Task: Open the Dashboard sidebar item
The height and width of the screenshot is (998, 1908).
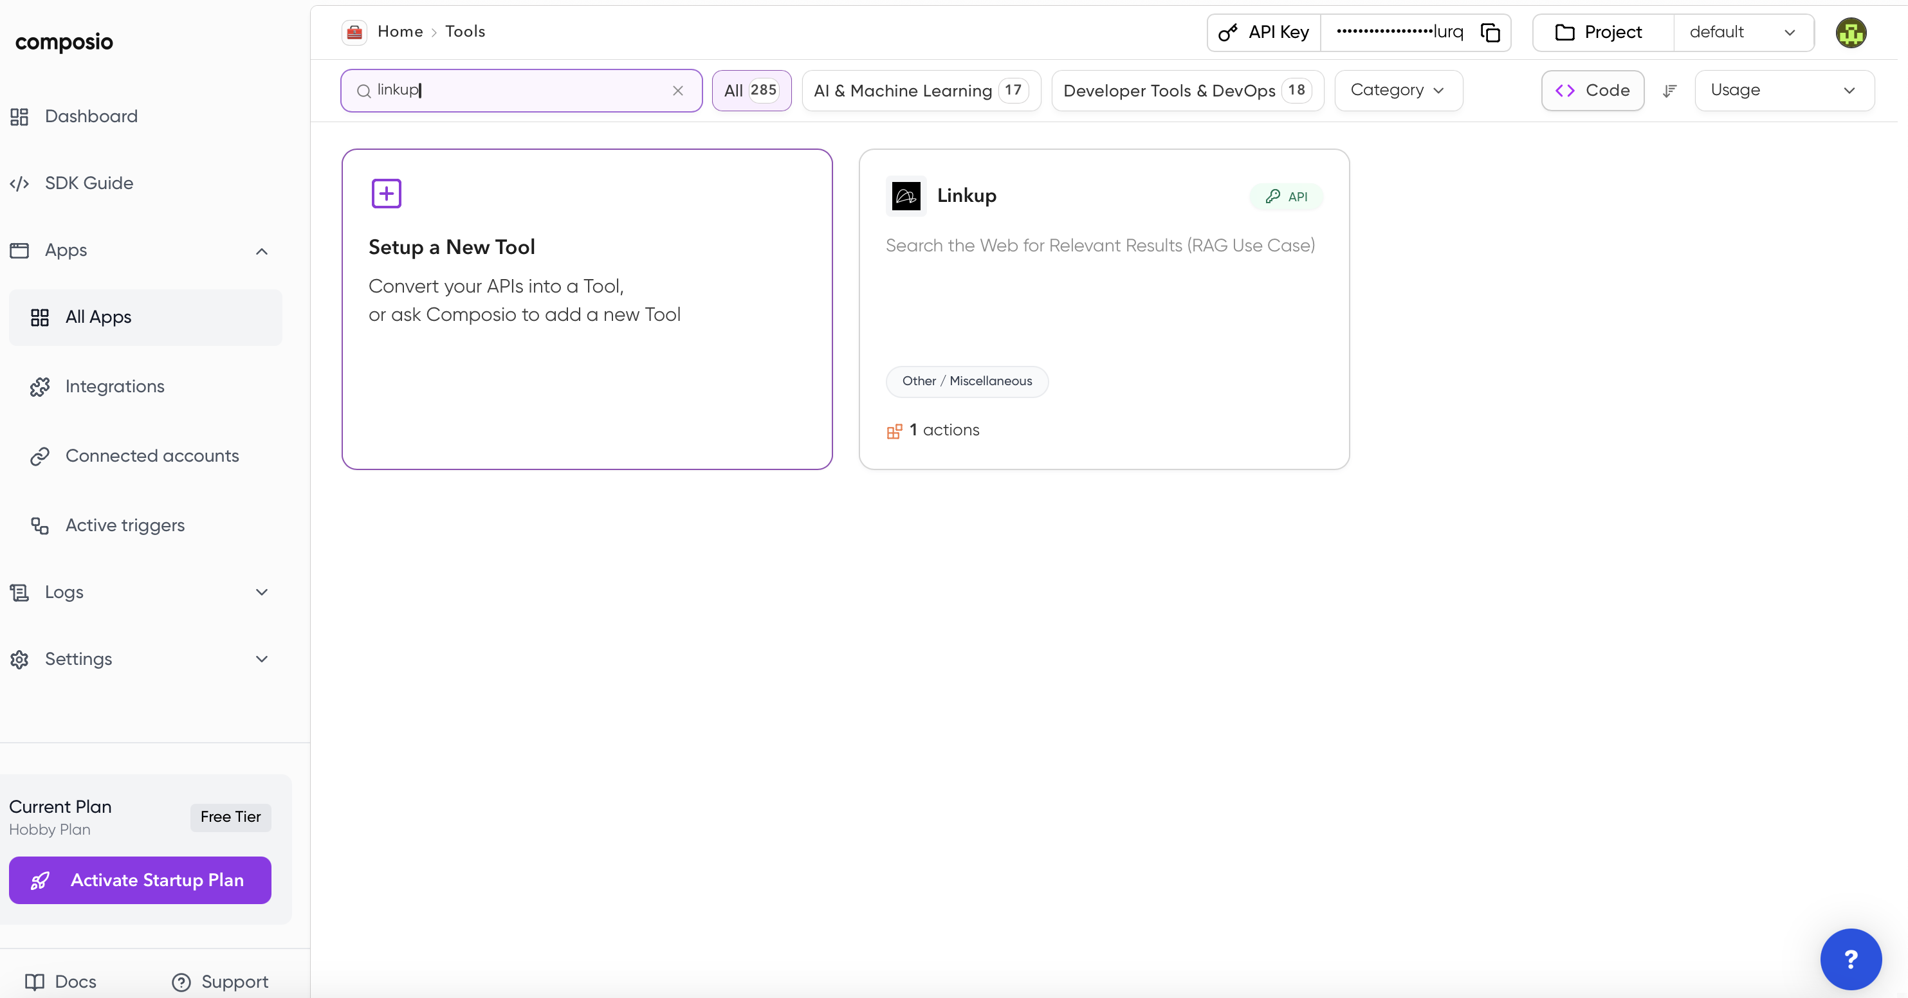Action: point(91,116)
